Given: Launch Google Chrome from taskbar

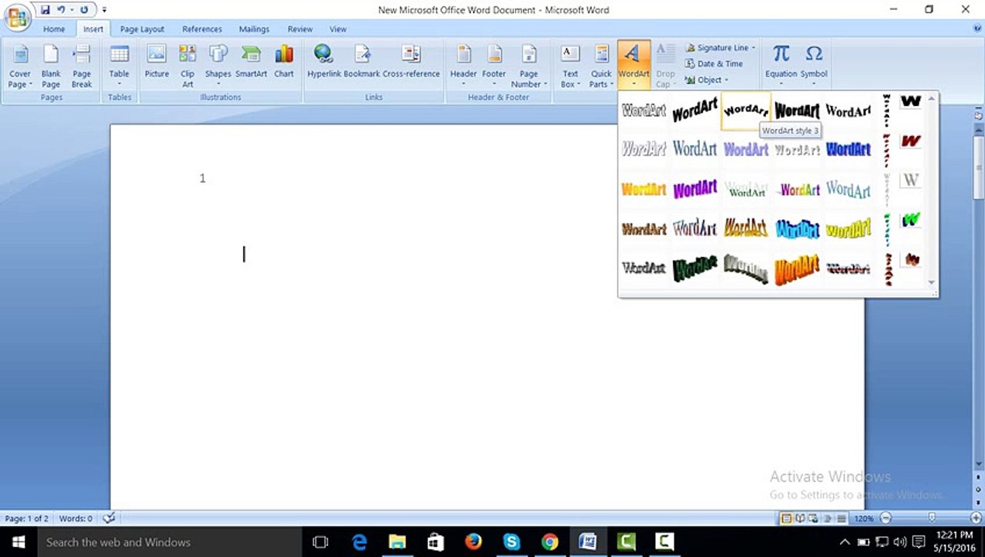Looking at the screenshot, I should 549,542.
